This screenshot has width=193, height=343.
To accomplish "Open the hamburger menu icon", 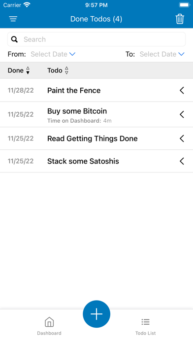I will point(13,19).
